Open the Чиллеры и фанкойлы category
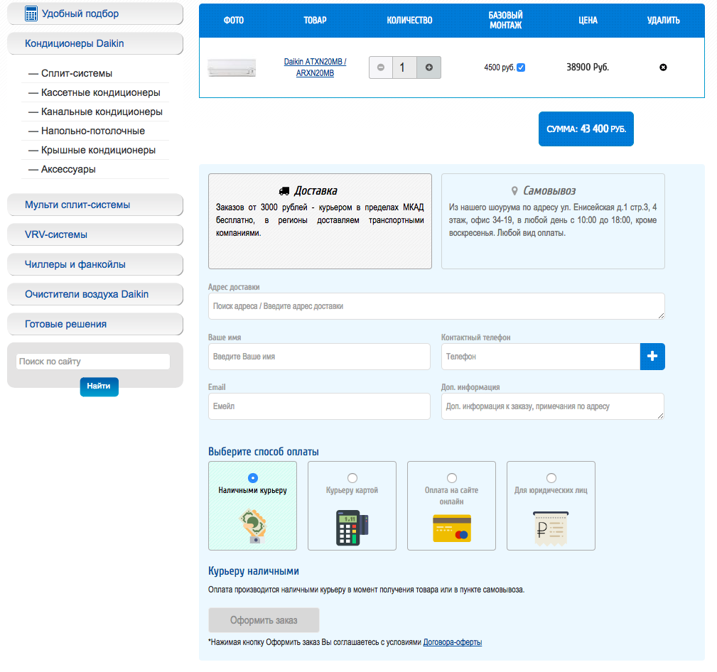Screen dimensions: 717x672 (x=95, y=264)
